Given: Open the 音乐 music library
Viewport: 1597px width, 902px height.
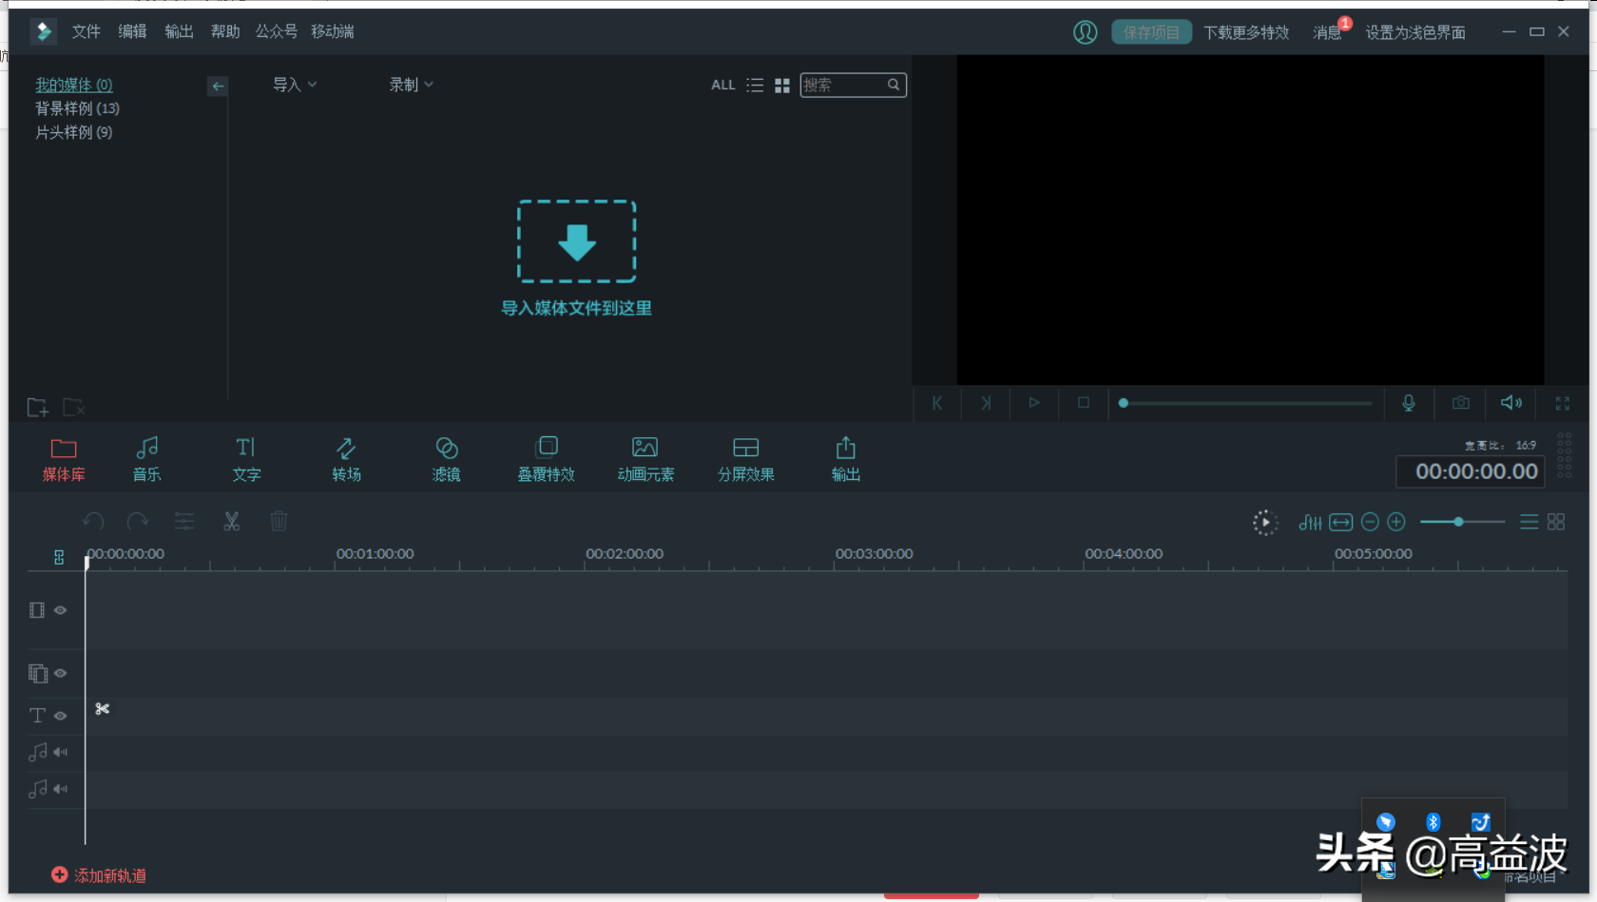Looking at the screenshot, I should (146, 458).
